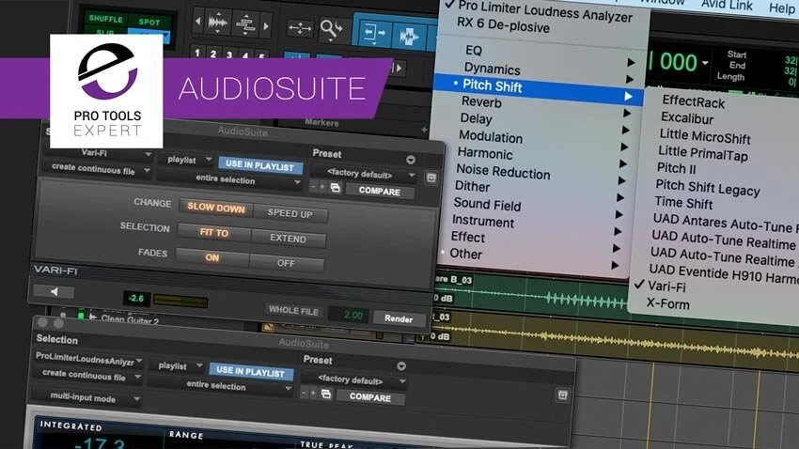
Task: Recall zoom preset 1
Action: coord(197,52)
